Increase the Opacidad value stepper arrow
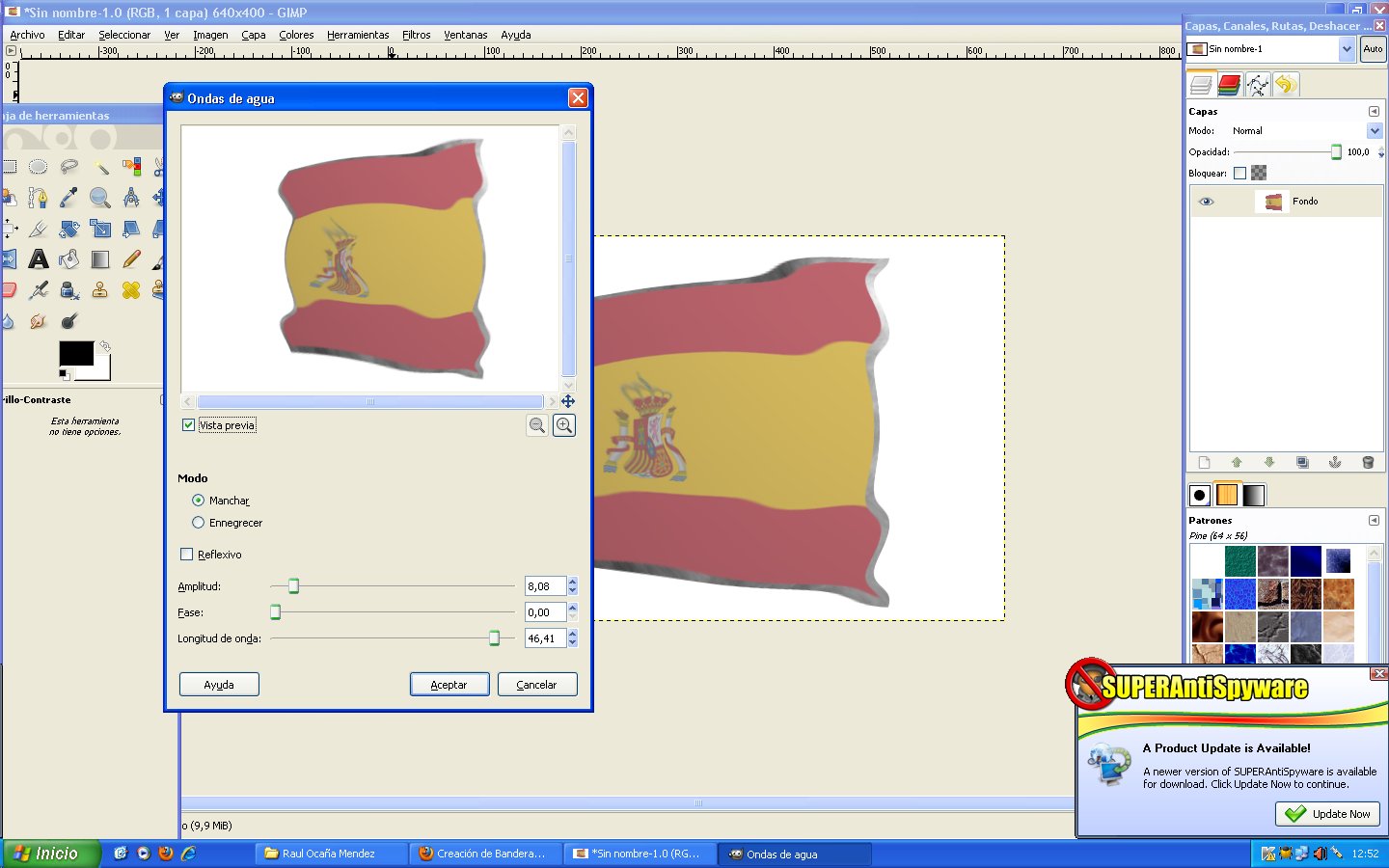 (1381, 149)
